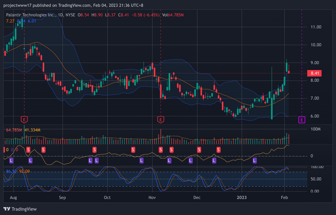Click the red 8.41 current price label

point(314,73)
